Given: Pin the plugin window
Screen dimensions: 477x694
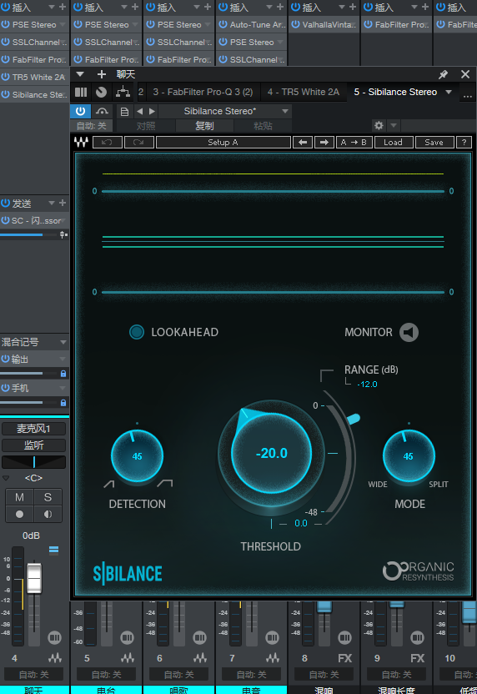Looking at the screenshot, I should coord(443,74).
